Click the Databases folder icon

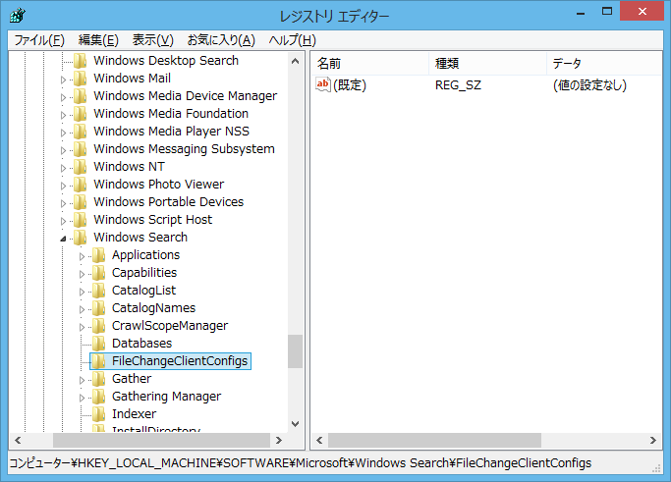point(98,343)
